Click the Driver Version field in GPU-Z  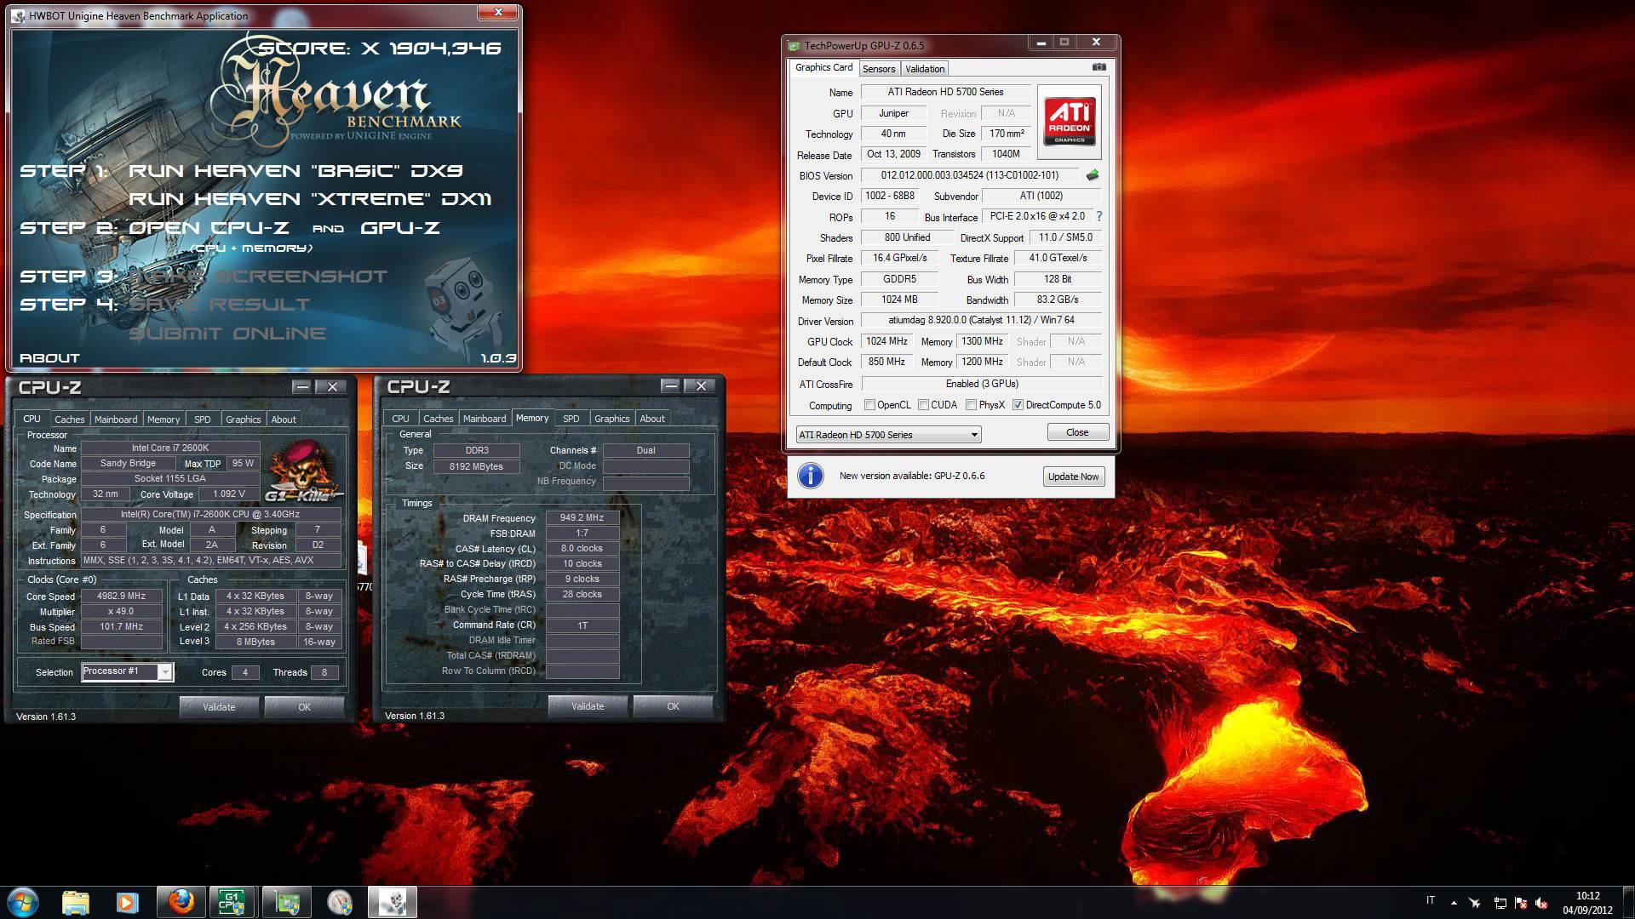click(981, 321)
